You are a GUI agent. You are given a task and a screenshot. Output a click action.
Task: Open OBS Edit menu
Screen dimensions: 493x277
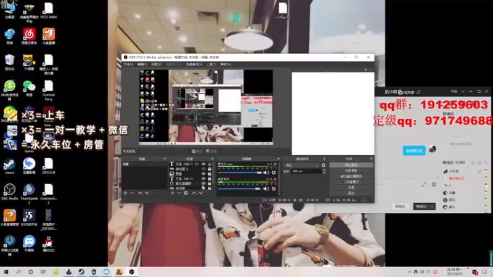click(142, 65)
